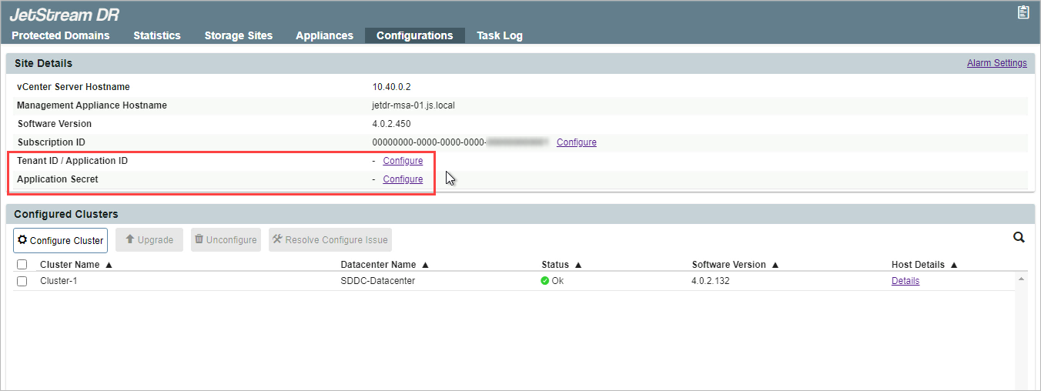Open the Protected Domains tab
This screenshot has width=1041, height=391.
[x=61, y=35]
